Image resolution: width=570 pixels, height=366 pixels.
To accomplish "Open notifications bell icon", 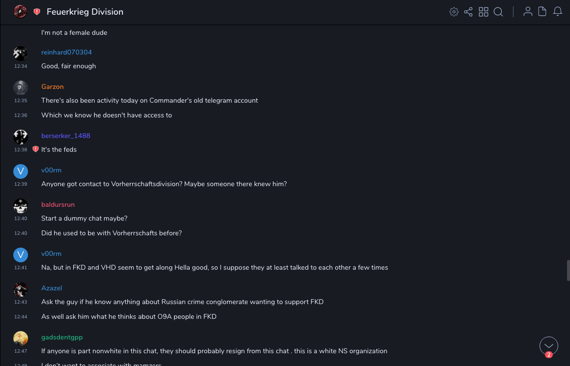I will tap(558, 12).
